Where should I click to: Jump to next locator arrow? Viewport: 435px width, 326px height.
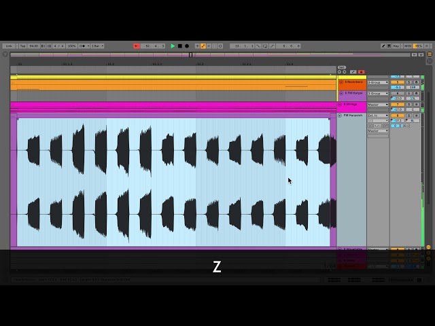coord(345,72)
